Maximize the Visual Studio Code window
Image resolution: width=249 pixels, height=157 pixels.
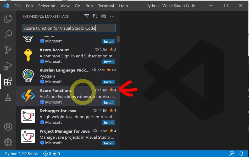click(x=226, y=6)
